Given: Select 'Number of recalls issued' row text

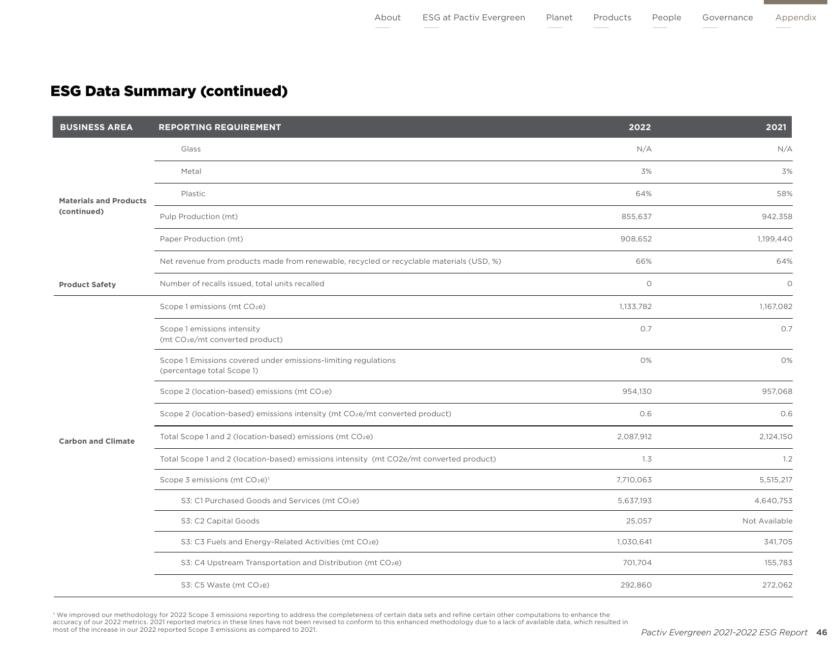Looking at the screenshot, I should [242, 284].
